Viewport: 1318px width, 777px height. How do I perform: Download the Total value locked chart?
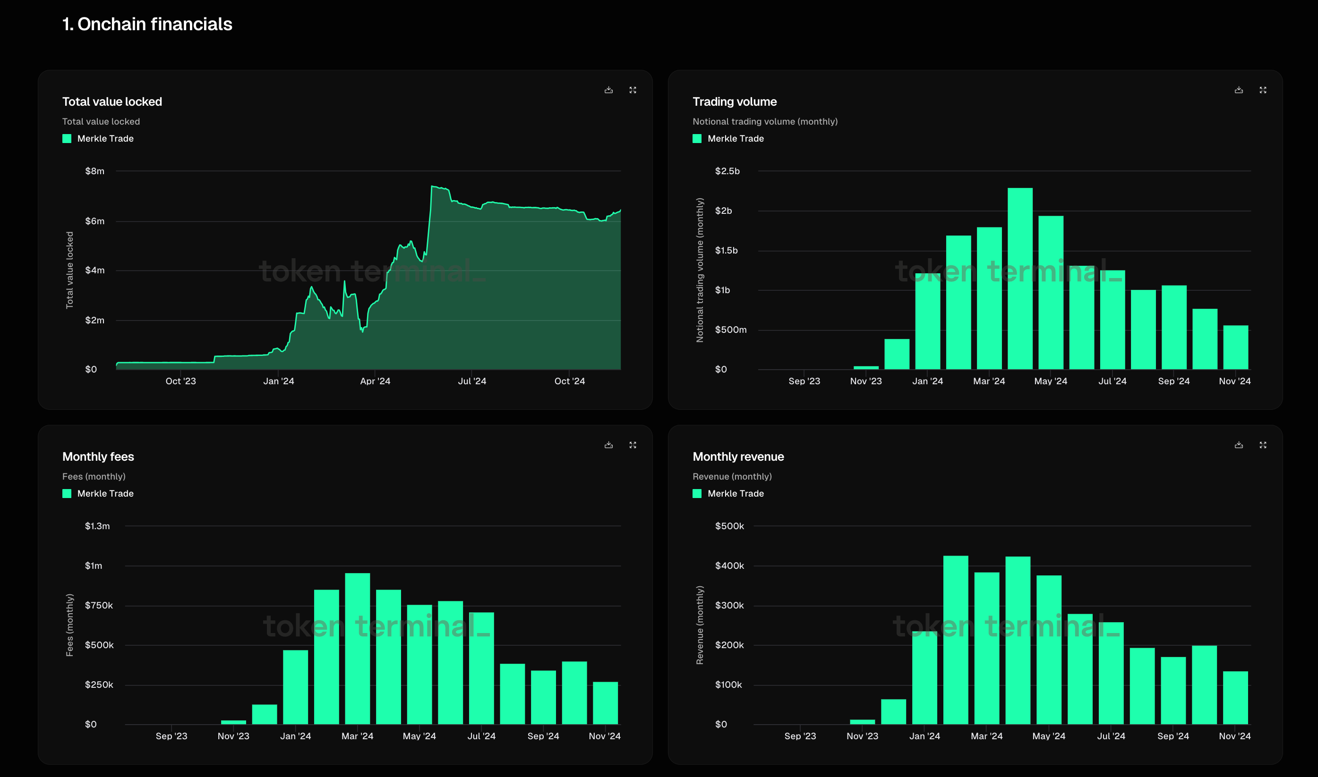coord(608,90)
